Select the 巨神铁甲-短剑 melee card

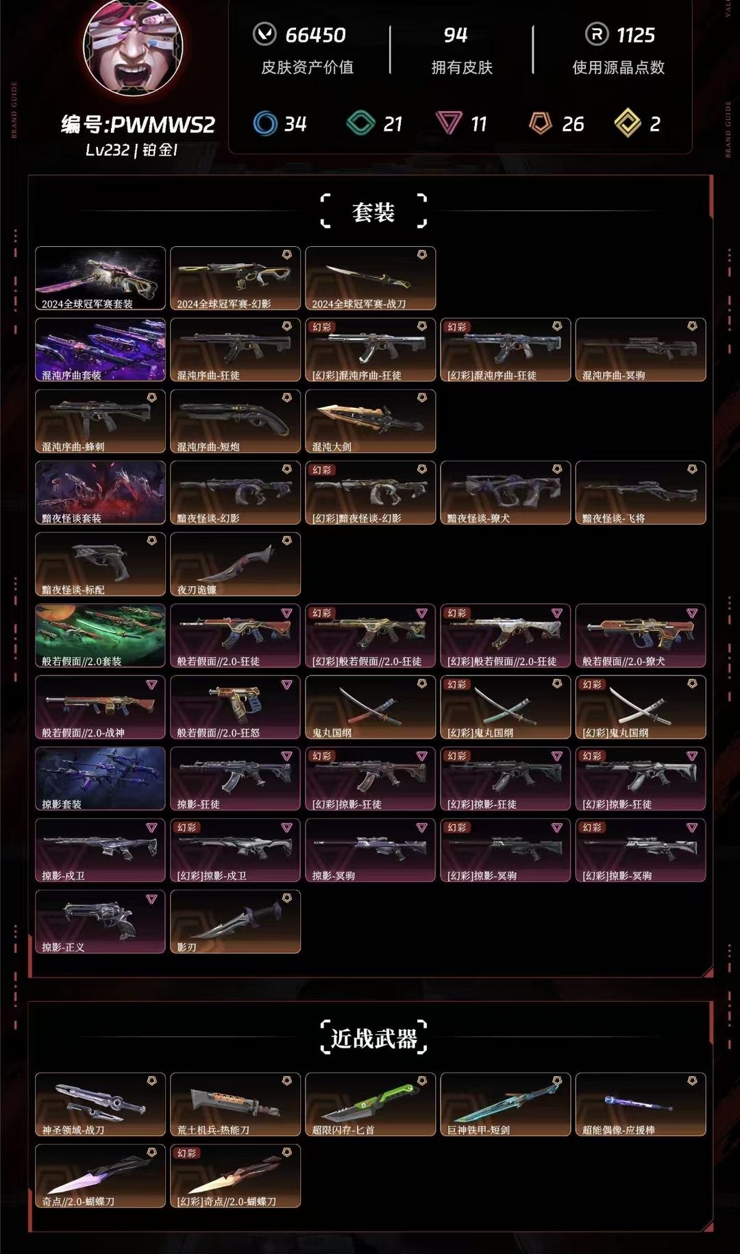(x=506, y=1105)
